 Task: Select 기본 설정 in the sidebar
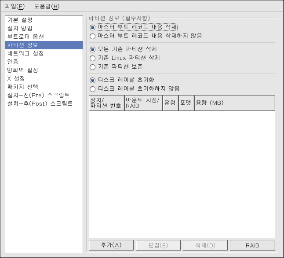[20, 20]
